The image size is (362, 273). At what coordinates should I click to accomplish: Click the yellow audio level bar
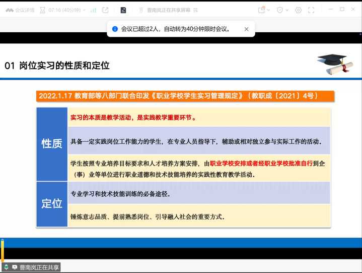[3, 251]
